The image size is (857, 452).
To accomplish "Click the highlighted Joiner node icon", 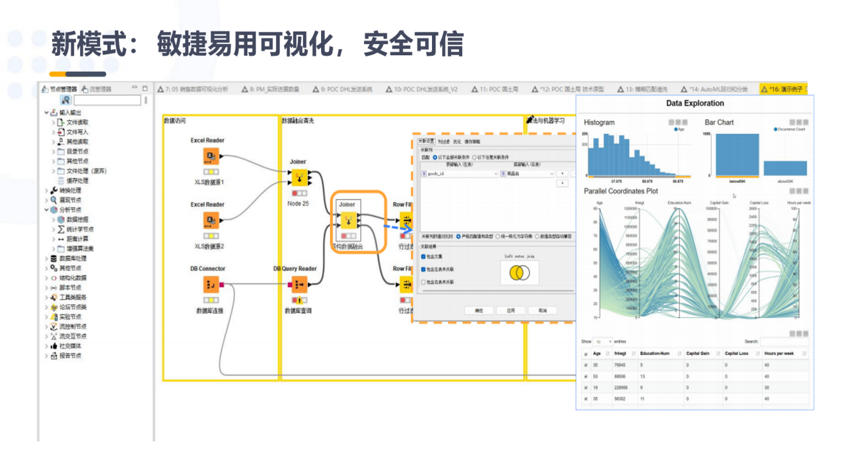I will [x=348, y=220].
